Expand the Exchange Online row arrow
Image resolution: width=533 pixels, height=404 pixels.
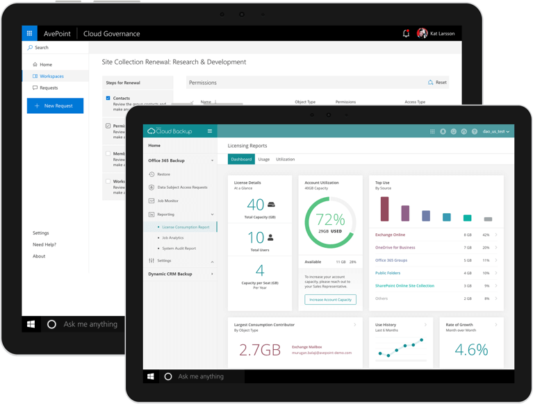click(x=496, y=235)
